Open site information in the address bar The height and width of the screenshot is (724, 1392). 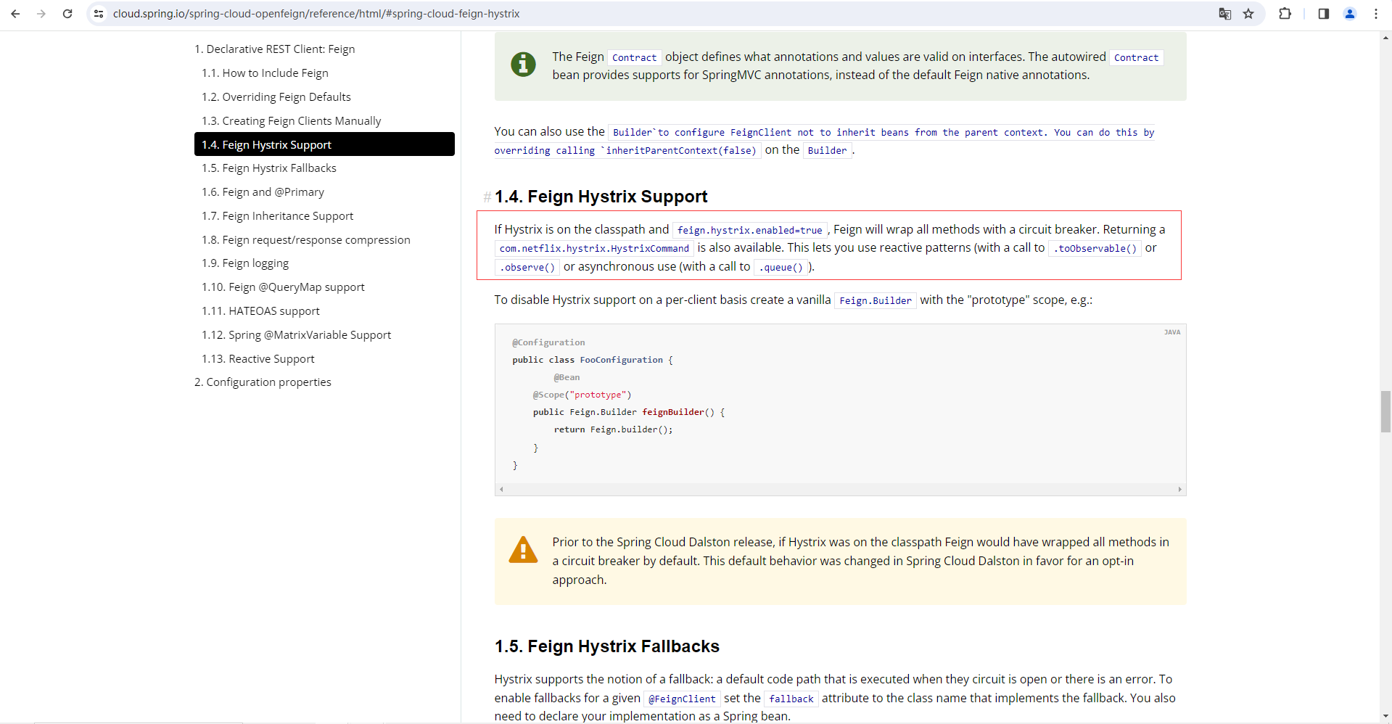pos(98,14)
